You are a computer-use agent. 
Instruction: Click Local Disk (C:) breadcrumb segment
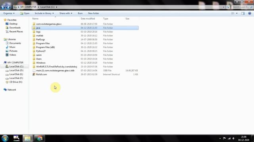tap(48, 7)
